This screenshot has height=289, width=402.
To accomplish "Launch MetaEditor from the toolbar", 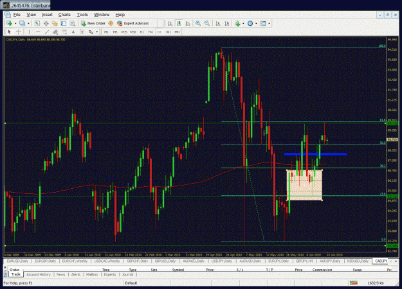I will point(111,23).
